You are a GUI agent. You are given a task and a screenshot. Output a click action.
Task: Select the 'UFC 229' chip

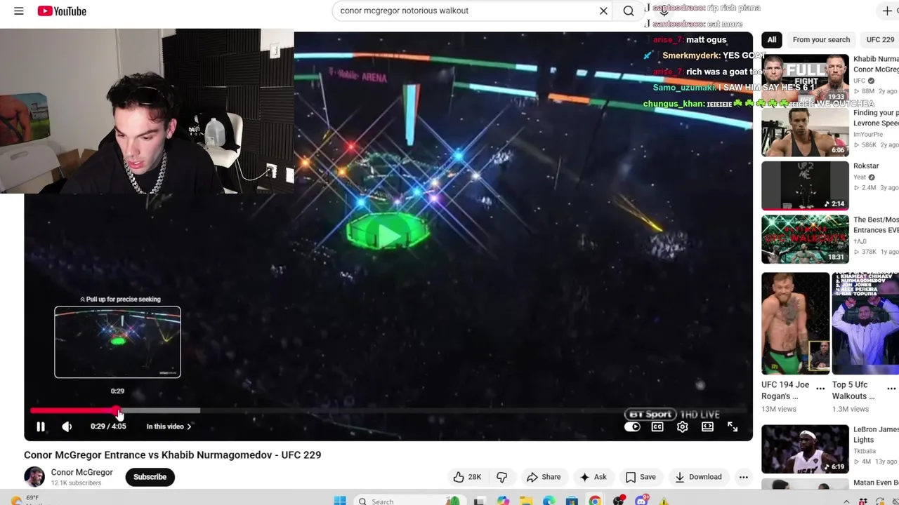(880, 39)
